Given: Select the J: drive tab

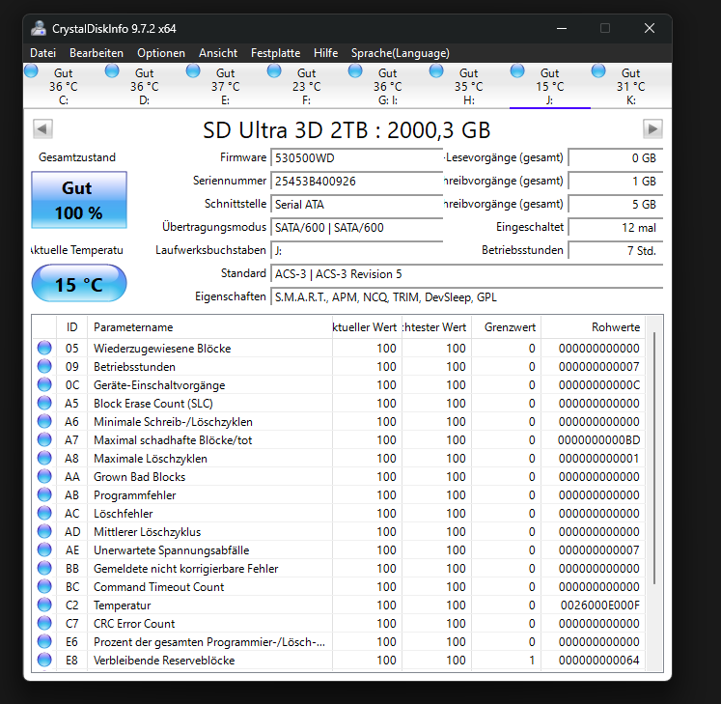Looking at the screenshot, I should pos(549,86).
